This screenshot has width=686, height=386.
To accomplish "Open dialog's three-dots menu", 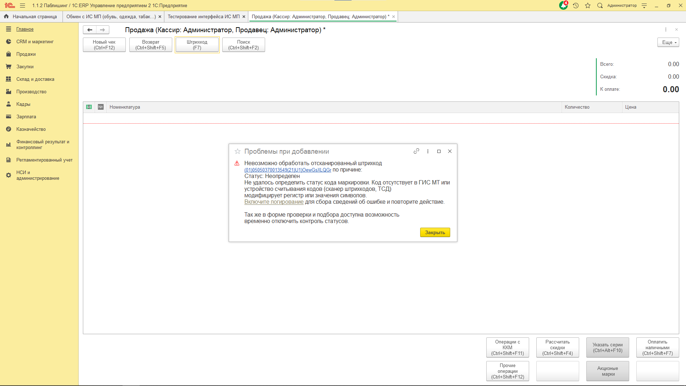I will (428, 151).
